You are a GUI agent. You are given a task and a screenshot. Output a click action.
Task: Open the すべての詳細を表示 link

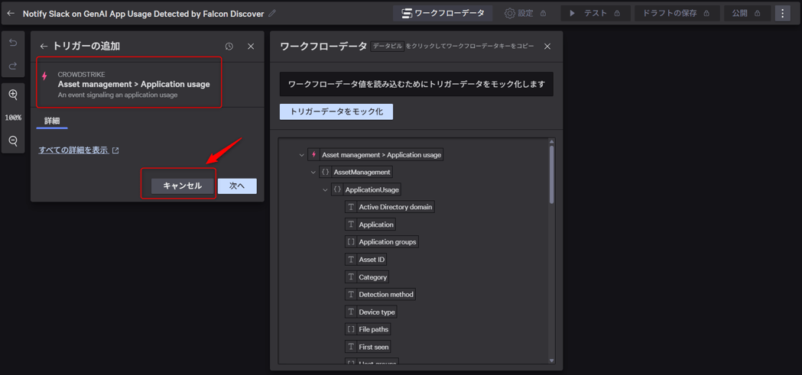(79, 150)
